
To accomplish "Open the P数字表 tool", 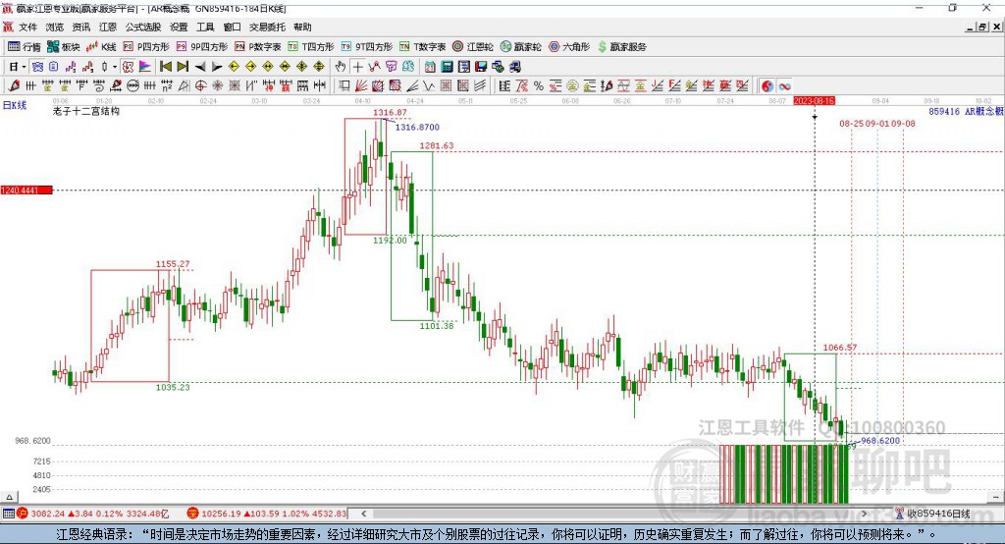I will coord(258,47).
